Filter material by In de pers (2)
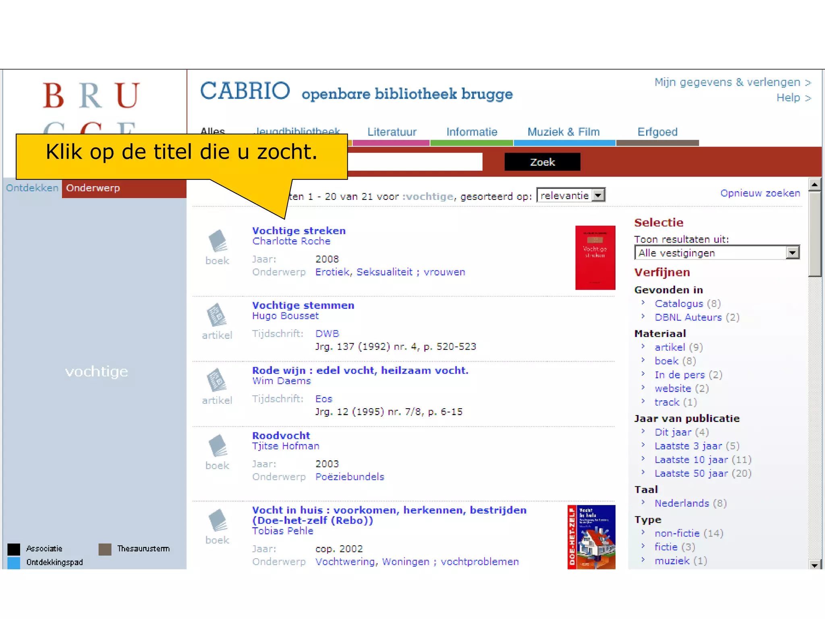Viewport: 825px width, 619px height. (688, 375)
